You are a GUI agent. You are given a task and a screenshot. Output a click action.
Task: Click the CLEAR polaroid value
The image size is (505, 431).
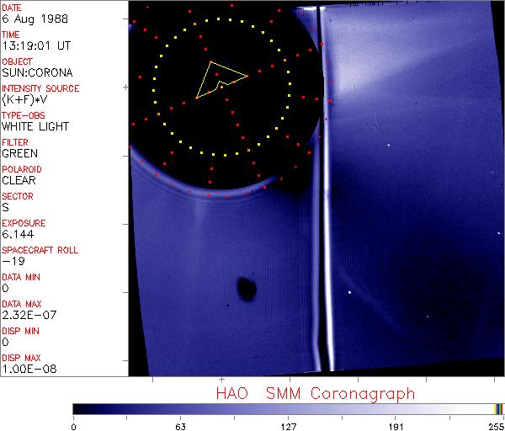[x=19, y=180]
